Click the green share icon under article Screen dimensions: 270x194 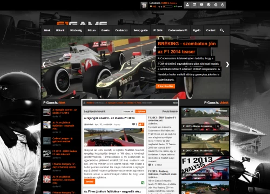[143, 183]
